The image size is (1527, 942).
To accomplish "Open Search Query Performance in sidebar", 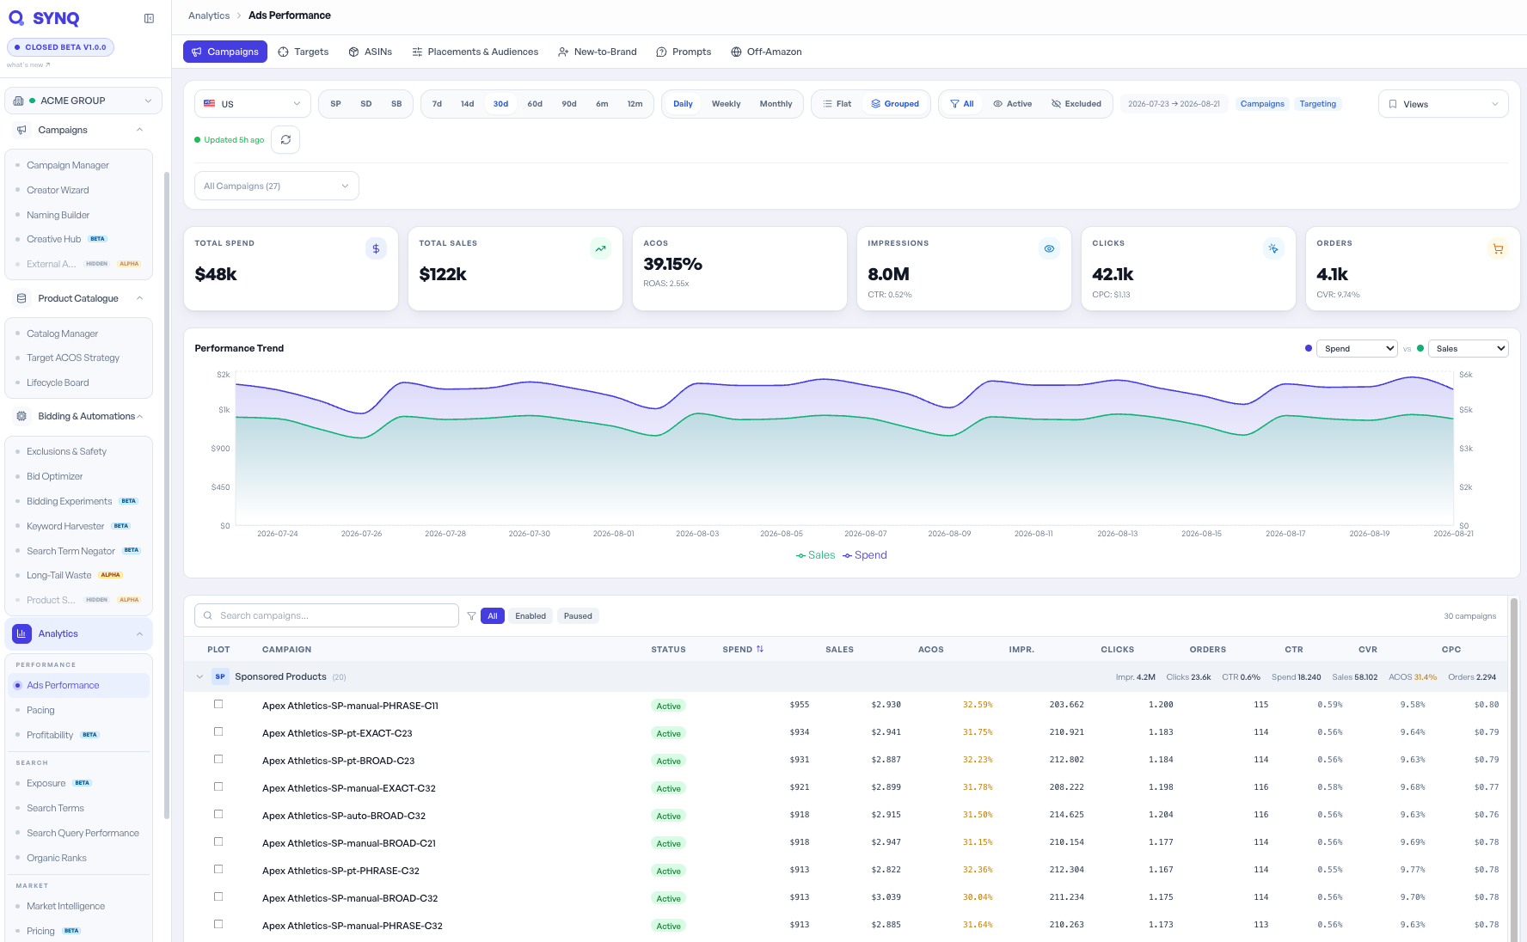I will [x=83, y=833].
